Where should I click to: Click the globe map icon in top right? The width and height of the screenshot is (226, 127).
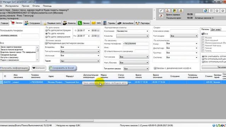206,11
